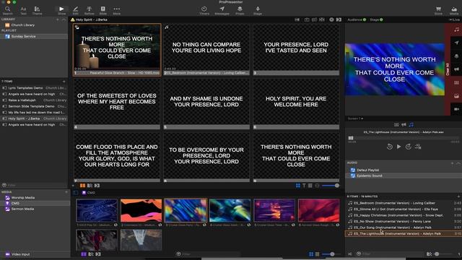Open the Reflow editor
Screen dimensions: 462x260
(x=90, y=10)
